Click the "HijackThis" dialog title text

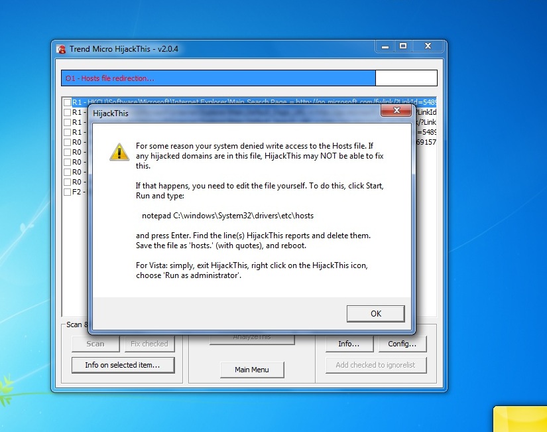(x=111, y=113)
